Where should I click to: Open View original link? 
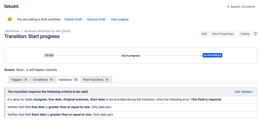point(120,19)
